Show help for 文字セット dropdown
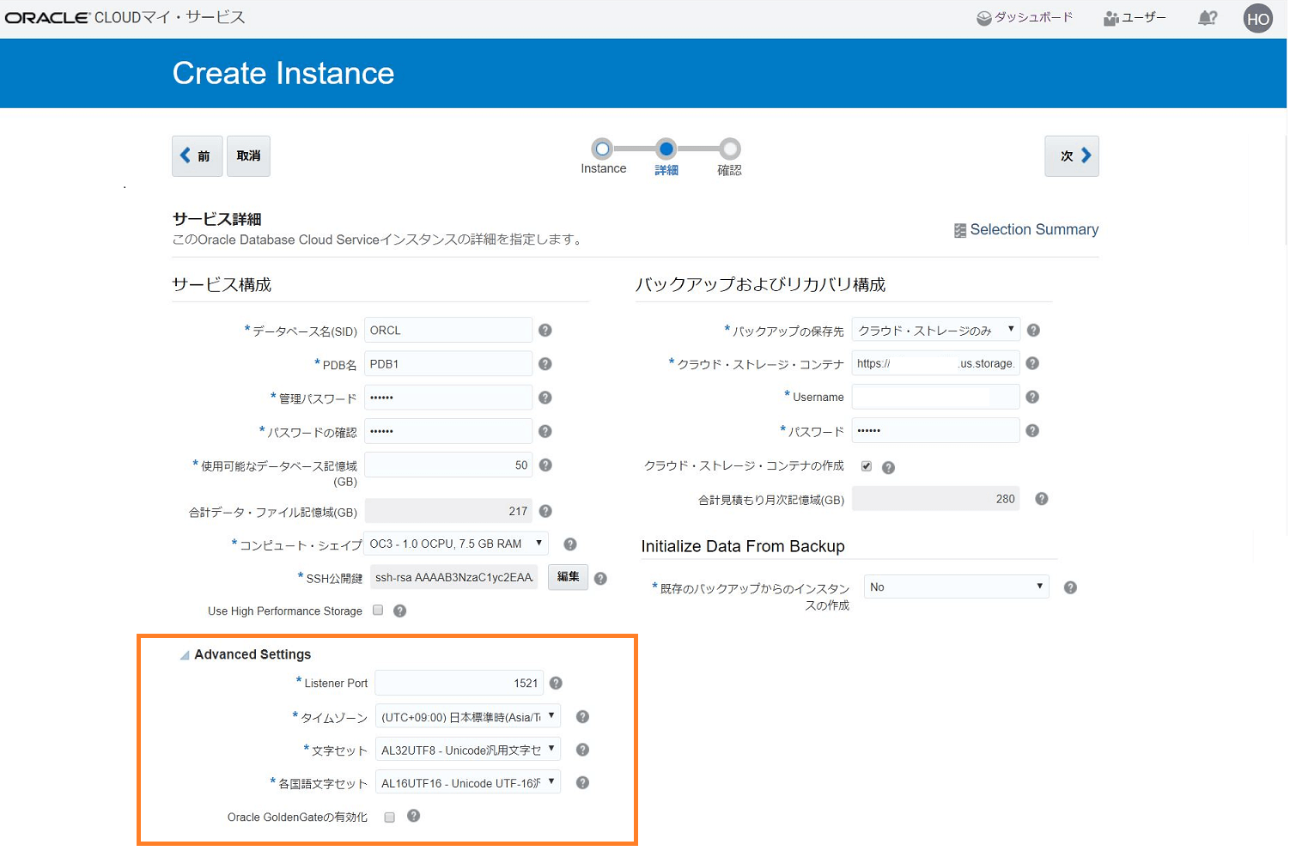Image resolution: width=1290 pixels, height=863 pixels. click(x=582, y=750)
